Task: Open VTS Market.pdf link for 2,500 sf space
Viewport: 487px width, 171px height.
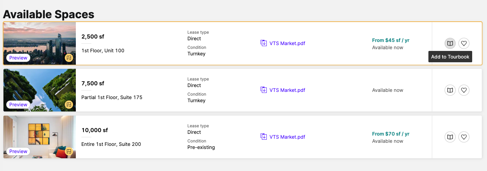Action: 287,43
